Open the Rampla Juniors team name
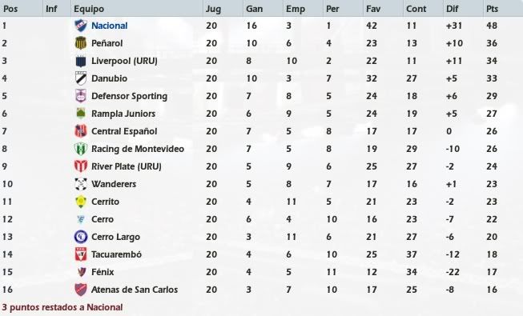 click(123, 114)
